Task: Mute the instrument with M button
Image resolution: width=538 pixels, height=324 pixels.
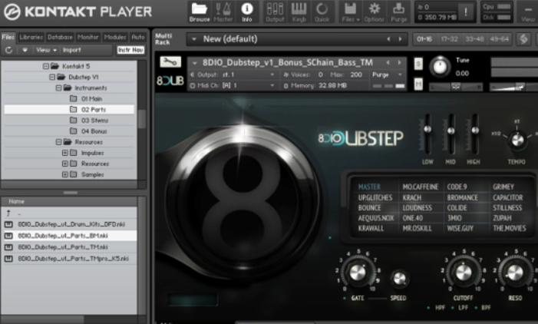Action: point(418,84)
